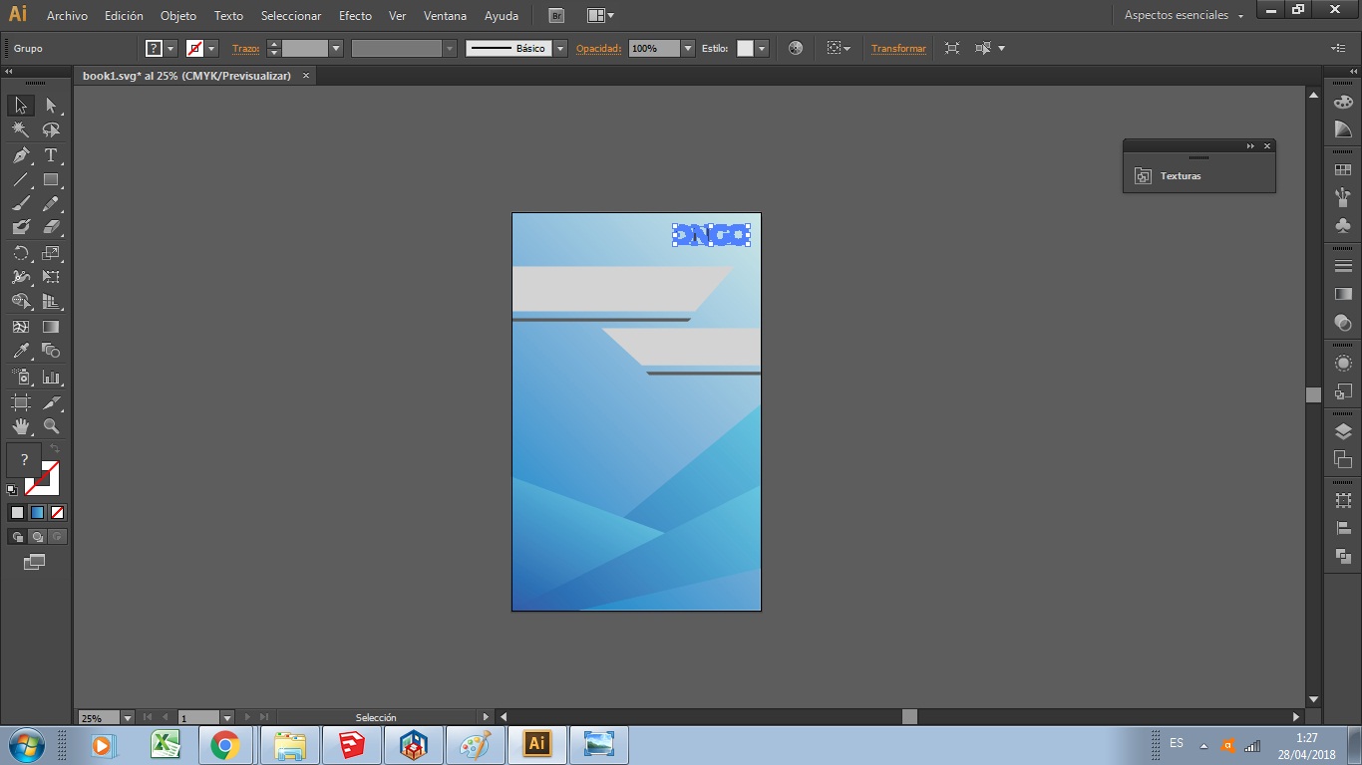Select the Free Transform tool

[51, 277]
